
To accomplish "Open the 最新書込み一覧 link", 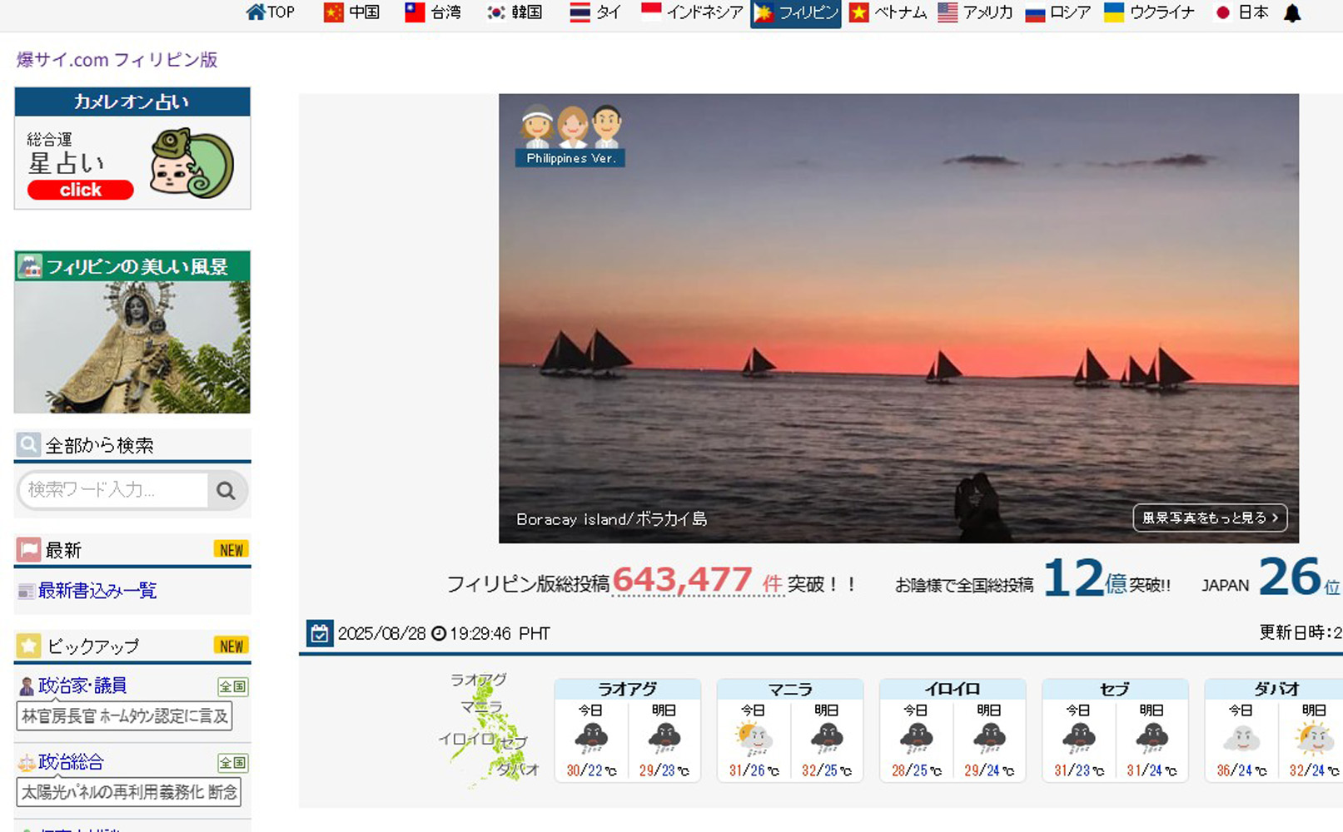I will [97, 591].
